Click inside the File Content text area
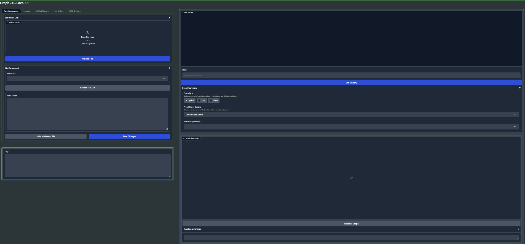 (88, 114)
